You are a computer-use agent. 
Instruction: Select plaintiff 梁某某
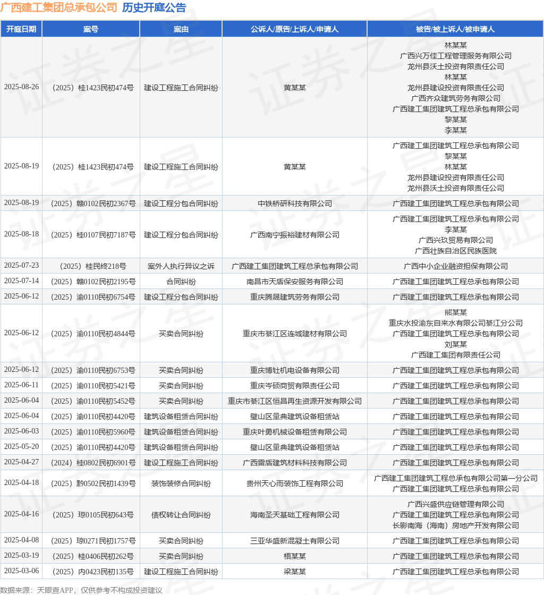pos(295,572)
